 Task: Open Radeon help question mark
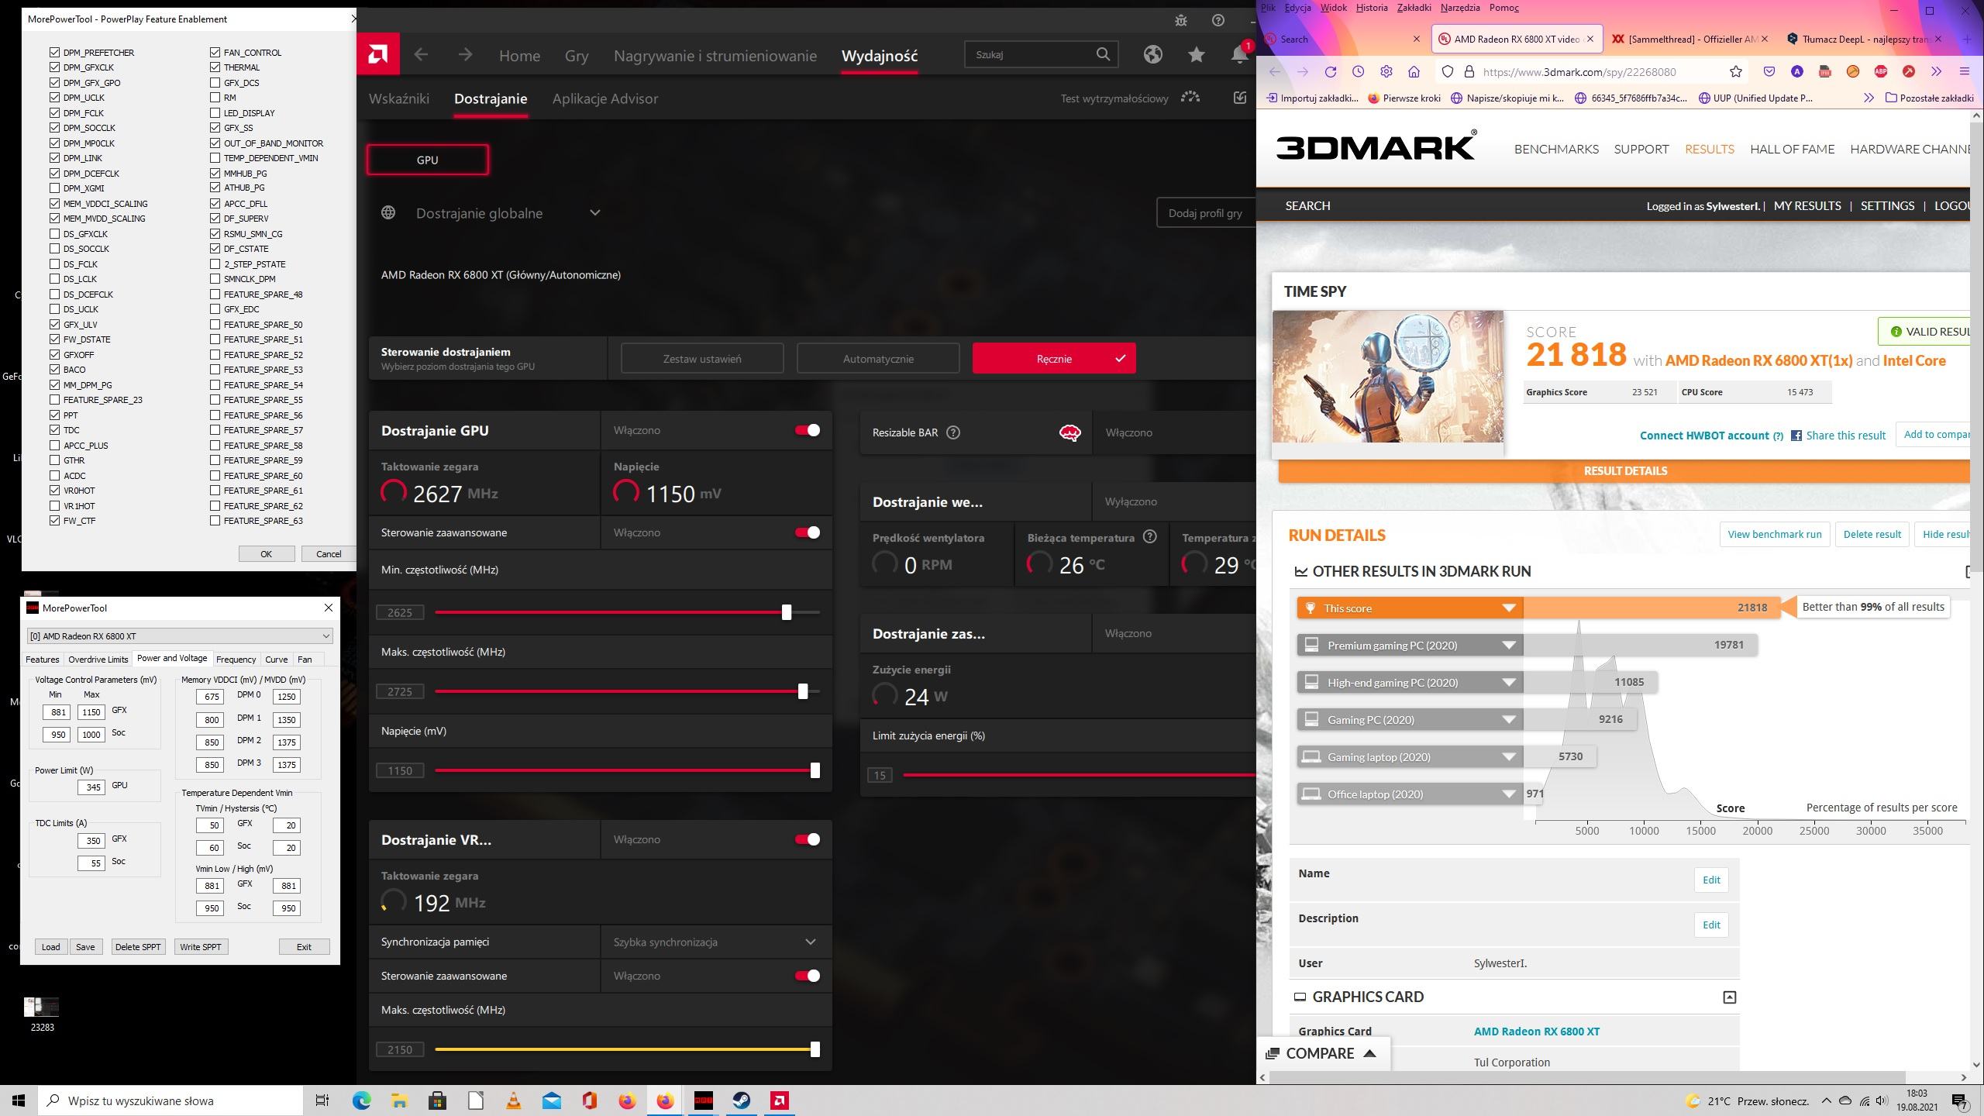pyautogui.click(x=1218, y=21)
